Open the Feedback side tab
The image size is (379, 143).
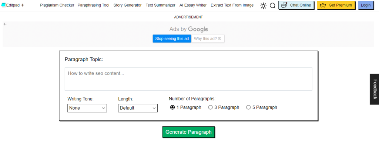coord(375,89)
